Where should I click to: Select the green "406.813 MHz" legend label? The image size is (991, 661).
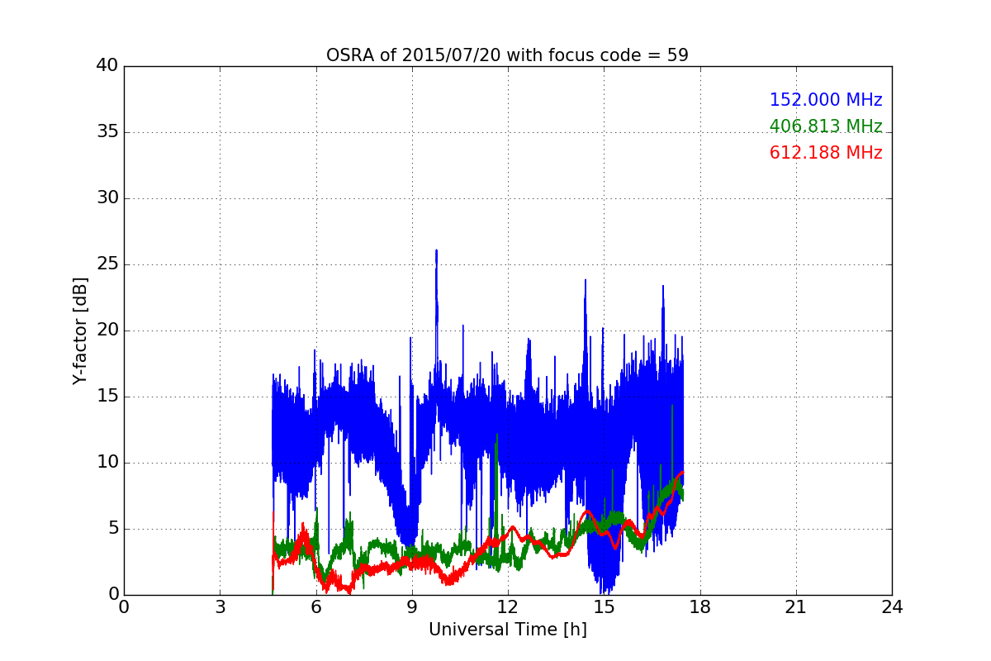tap(826, 126)
